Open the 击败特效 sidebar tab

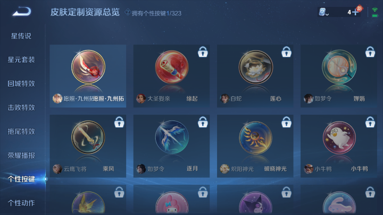coord(21,107)
